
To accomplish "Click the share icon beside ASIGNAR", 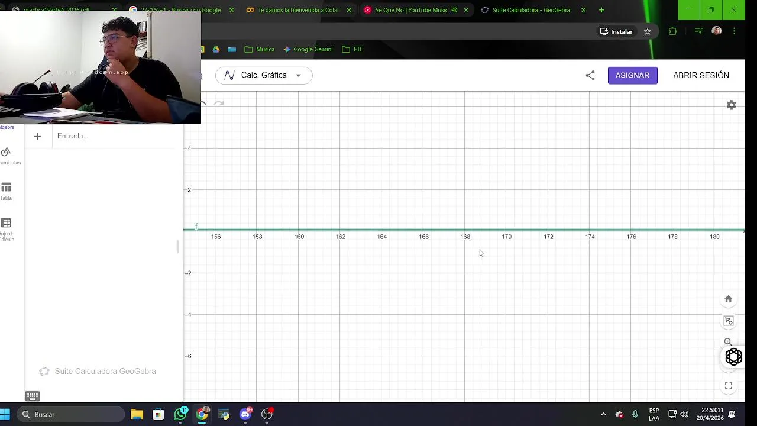I will pyautogui.click(x=590, y=75).
